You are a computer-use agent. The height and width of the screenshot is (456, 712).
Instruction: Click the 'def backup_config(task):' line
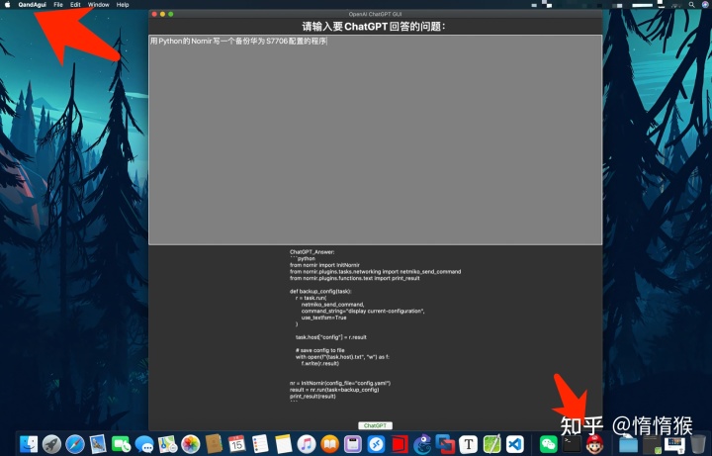pos(320,291)
